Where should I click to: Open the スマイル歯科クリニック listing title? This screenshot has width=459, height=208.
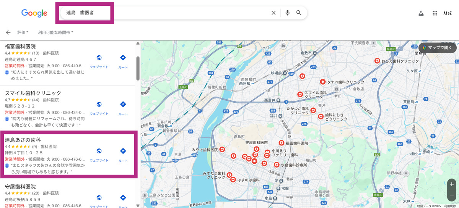coord(33,93)
